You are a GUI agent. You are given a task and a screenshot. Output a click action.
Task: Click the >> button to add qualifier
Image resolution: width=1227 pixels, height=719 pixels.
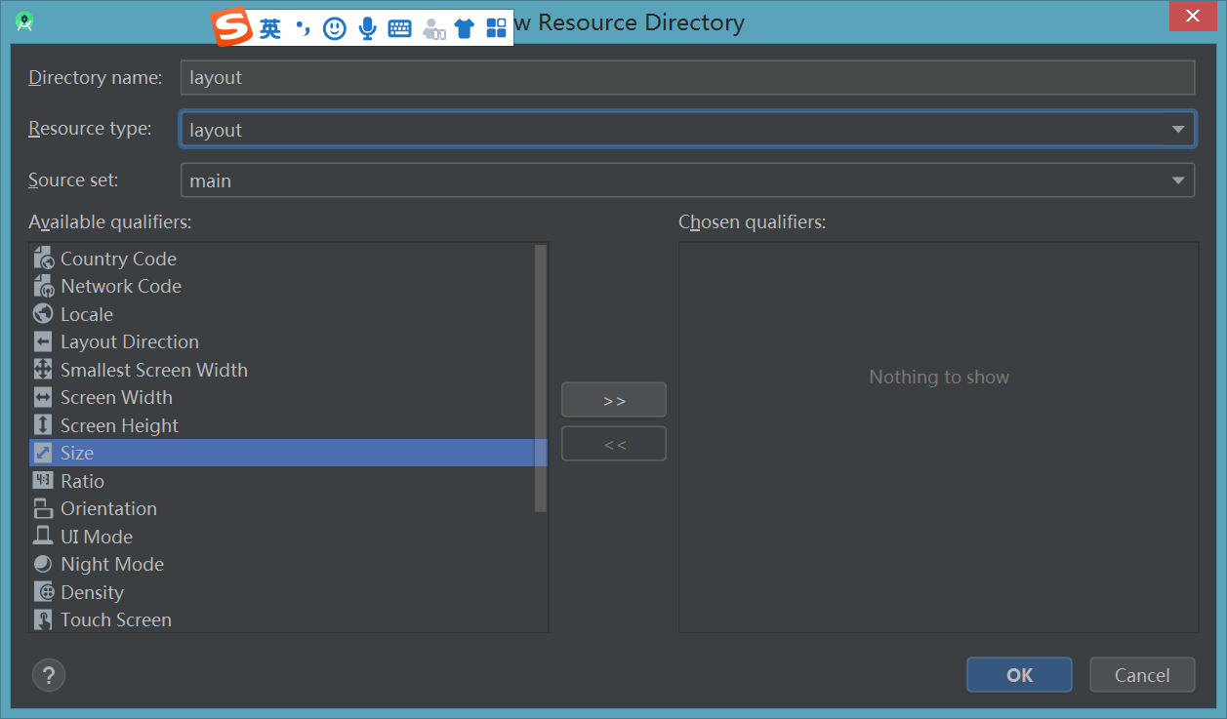point(613,399)
